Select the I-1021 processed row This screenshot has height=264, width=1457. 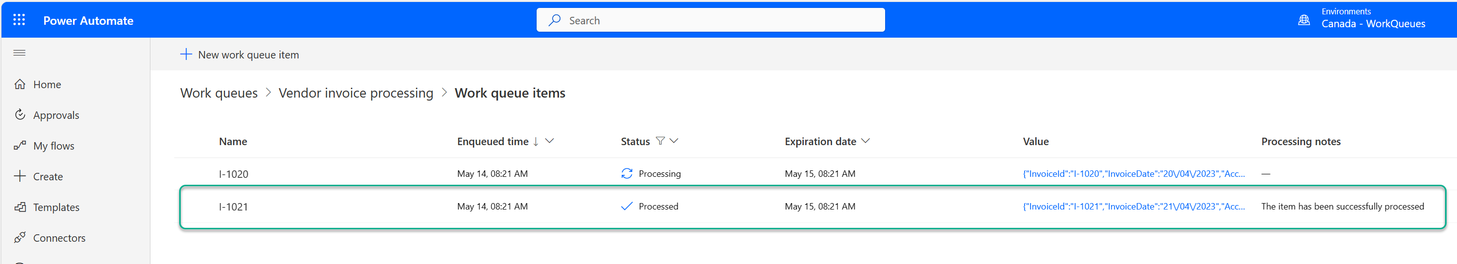812,207
